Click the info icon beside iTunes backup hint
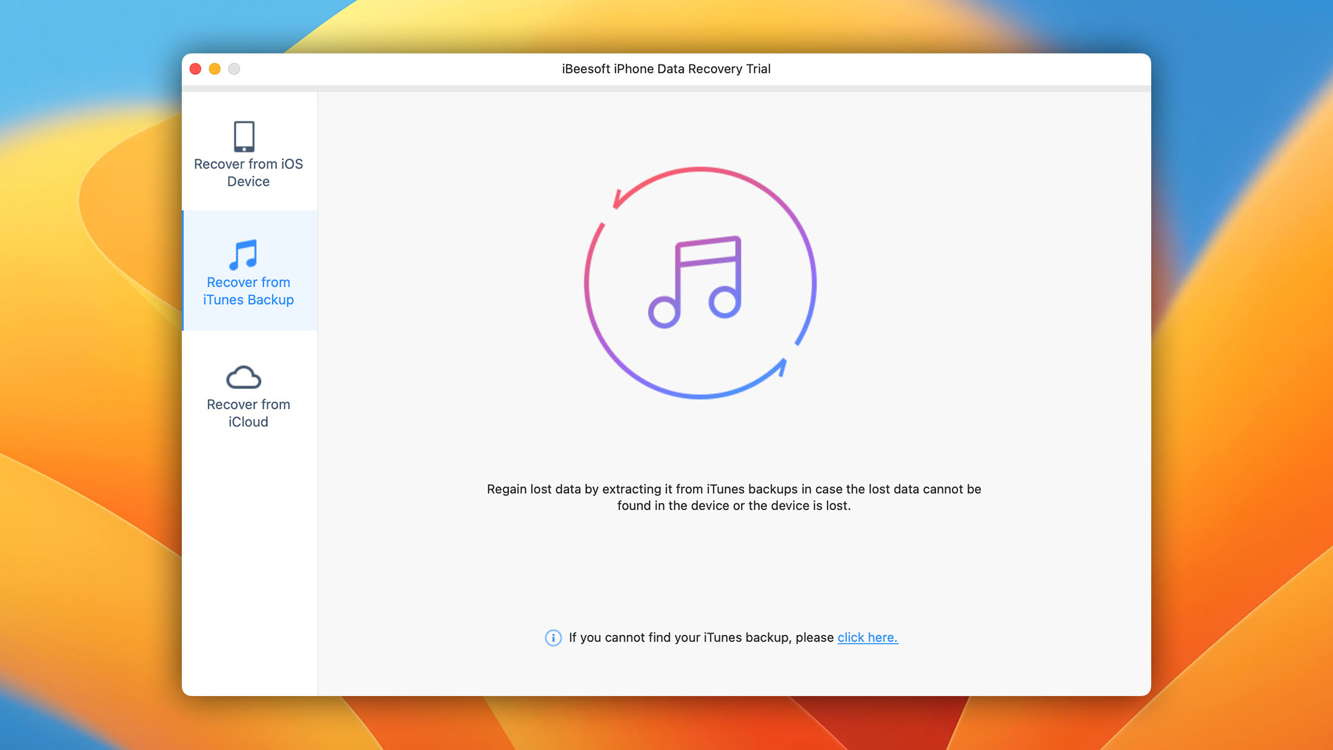This screenshot has width=1333, height=750. point(553,638)
